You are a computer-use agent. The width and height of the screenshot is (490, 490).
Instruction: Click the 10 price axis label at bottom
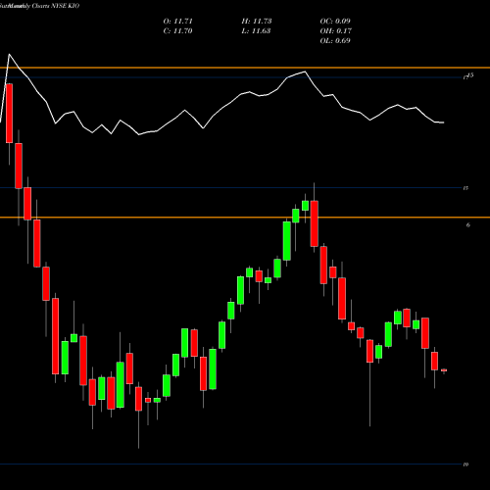pyautogui.click(x=465, y=465)
